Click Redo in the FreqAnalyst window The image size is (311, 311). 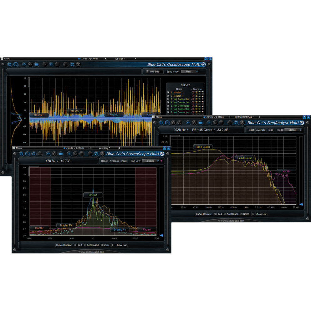tap(219, 117)
